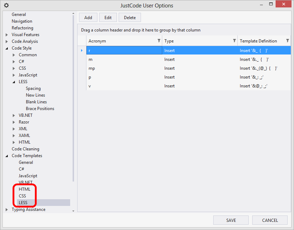Click the CANCEL button
Viewport: 294px width, 230px height.
pos(270,220)
